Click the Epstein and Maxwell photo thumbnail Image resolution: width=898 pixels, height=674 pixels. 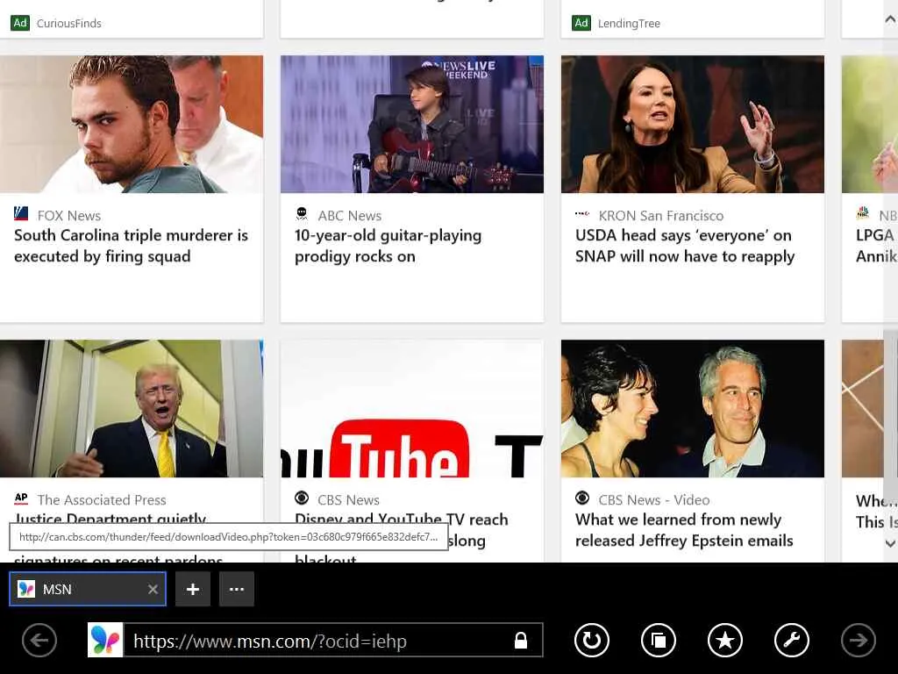pos(693,409)
